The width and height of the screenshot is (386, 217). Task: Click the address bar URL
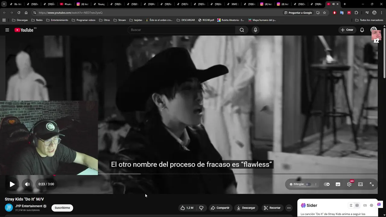pos(71,13)
